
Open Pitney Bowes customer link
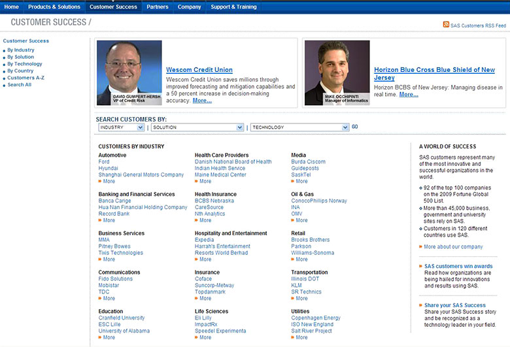(x=114, y=246)
